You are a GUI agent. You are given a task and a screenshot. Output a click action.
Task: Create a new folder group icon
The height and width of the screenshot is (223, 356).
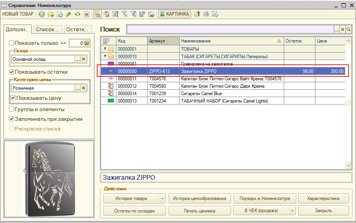[x=51, y=14]
